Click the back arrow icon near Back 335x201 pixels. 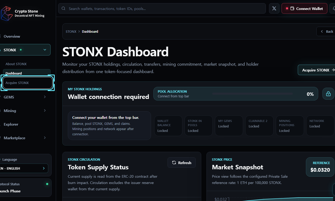coord(322,32)
